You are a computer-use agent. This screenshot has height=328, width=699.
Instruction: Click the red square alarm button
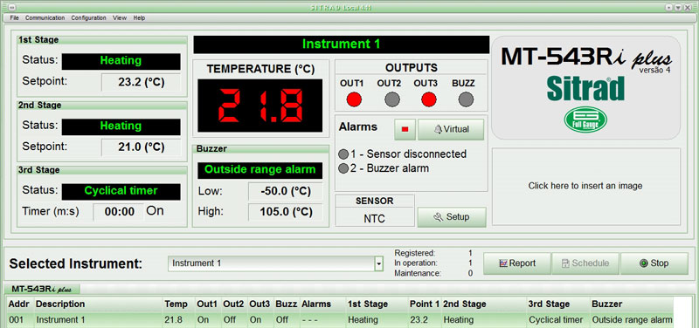click(405, 129)
